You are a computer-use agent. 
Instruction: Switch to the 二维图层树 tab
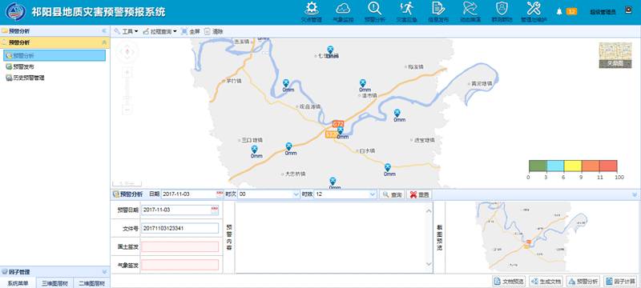(91, 283)
